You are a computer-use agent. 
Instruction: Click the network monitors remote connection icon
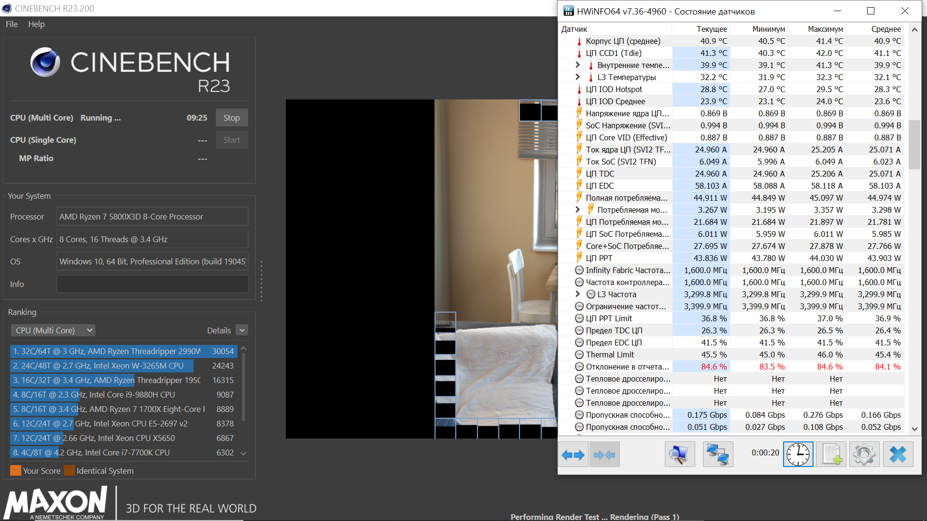(717, 454)
